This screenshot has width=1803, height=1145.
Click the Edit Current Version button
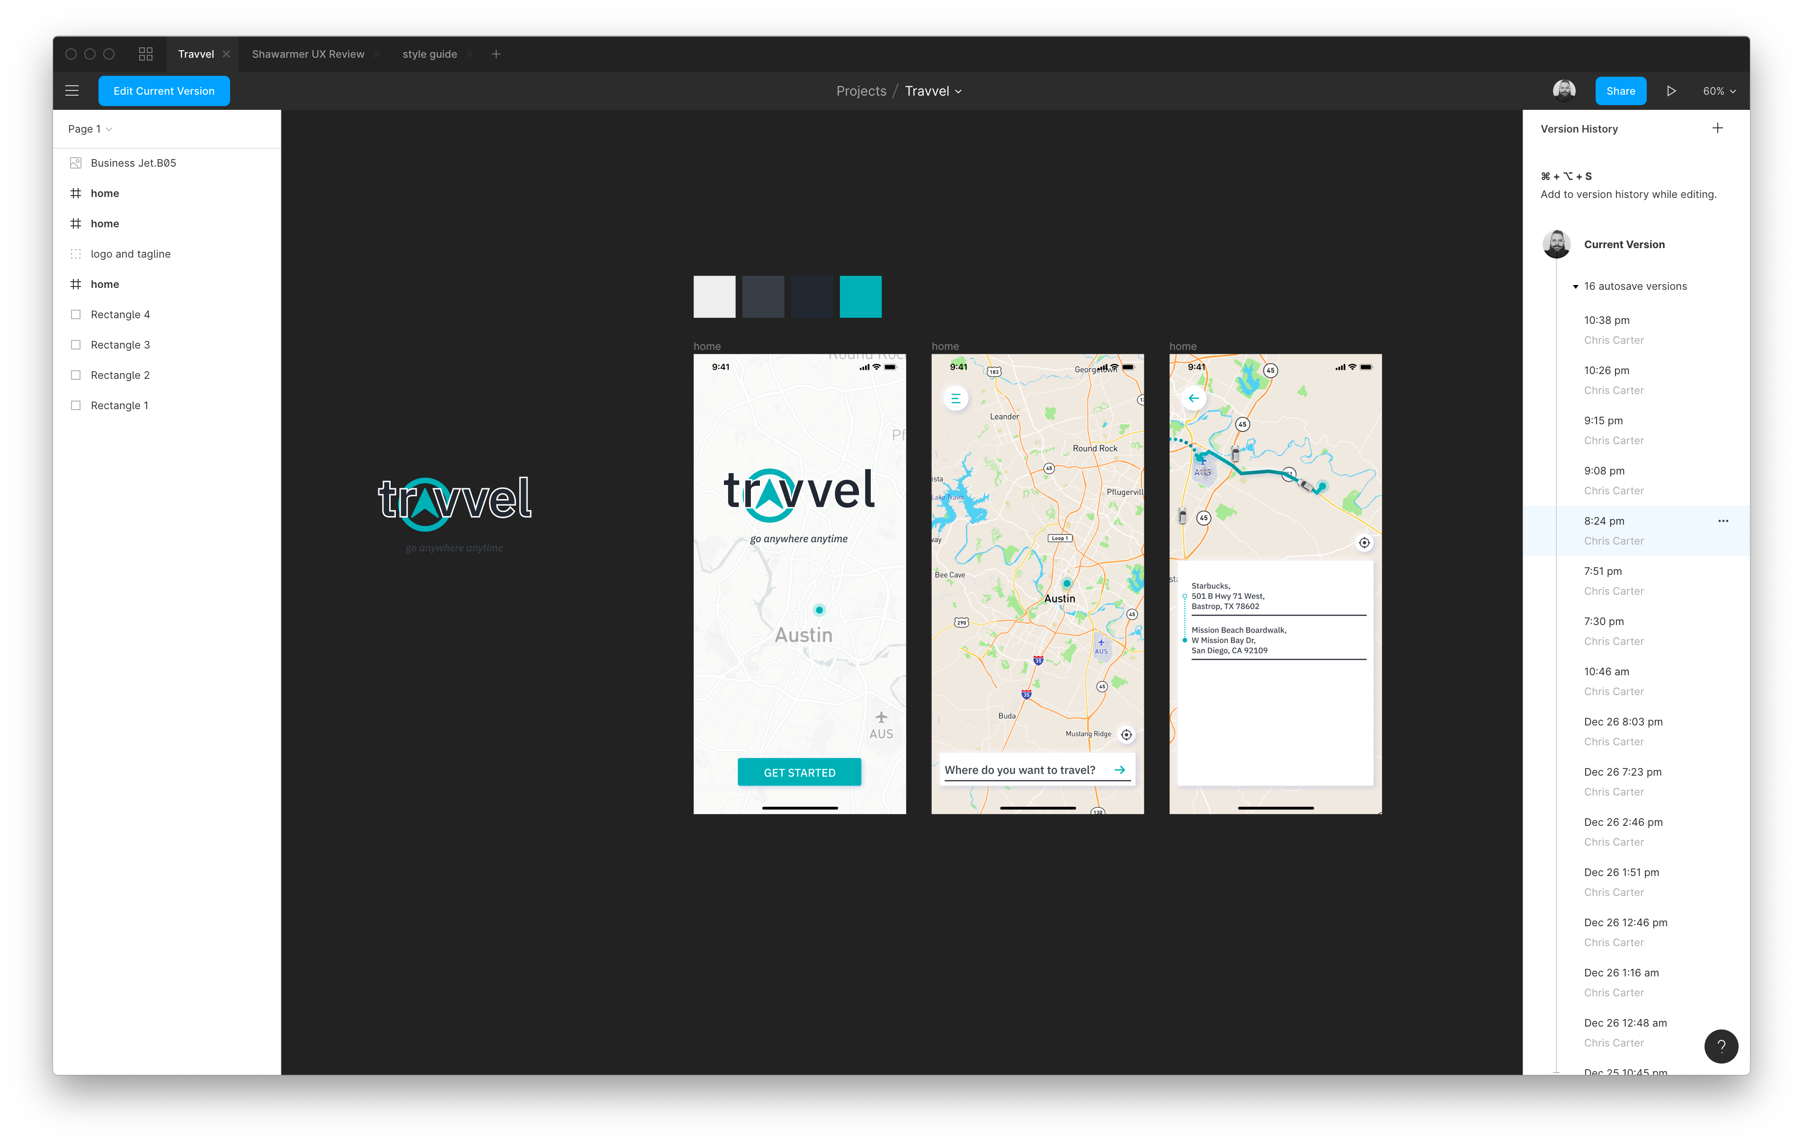[164, 90]
